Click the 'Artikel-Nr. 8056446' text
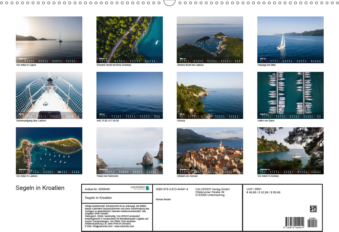This screenshot has height=232, width=339. [x=97, y=189]
